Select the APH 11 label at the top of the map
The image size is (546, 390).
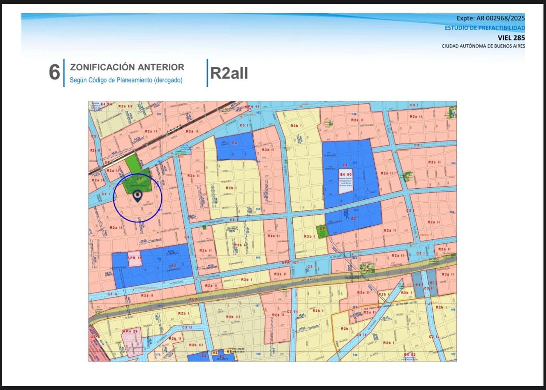[x=252, y=106]
